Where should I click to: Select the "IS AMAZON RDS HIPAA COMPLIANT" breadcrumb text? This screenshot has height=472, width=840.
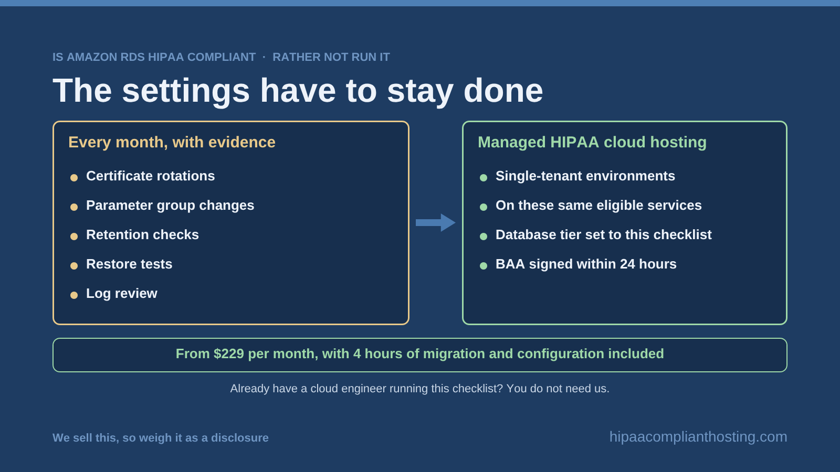(154, 57)
